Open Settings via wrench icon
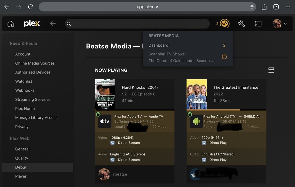The image size is (295, 187). [242, 24]
